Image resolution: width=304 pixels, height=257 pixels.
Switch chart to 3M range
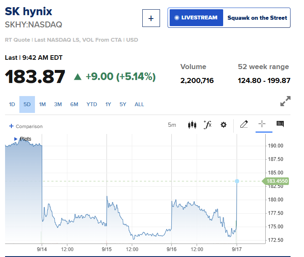click(58, 104)
